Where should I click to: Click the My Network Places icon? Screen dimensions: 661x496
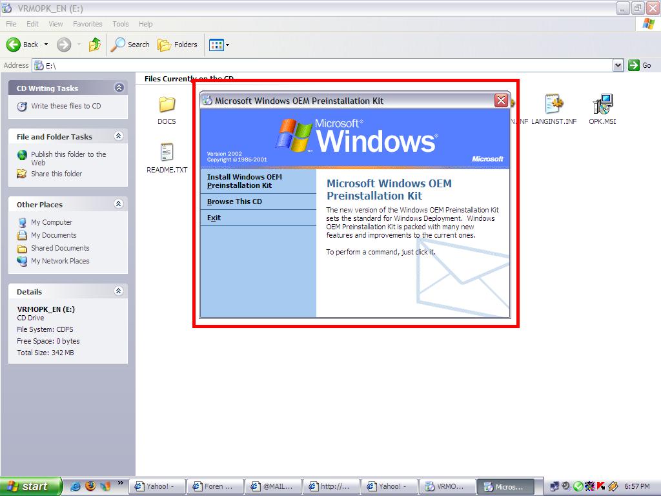tap(22, 261)
